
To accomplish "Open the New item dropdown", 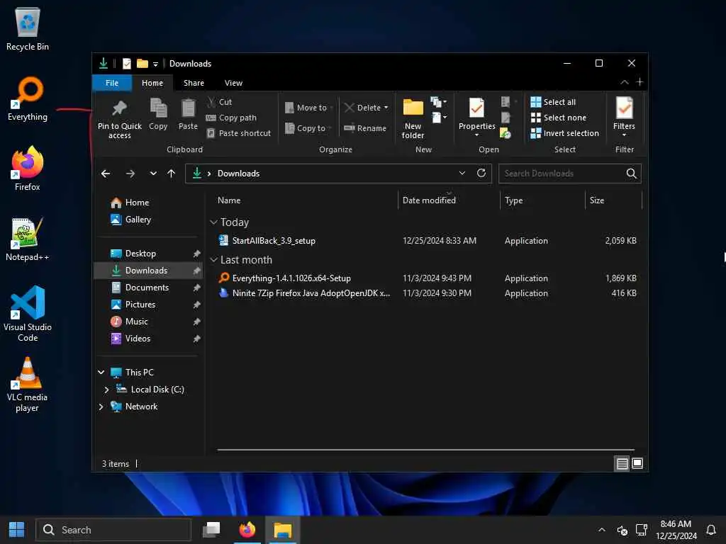I will coord(438,101).
